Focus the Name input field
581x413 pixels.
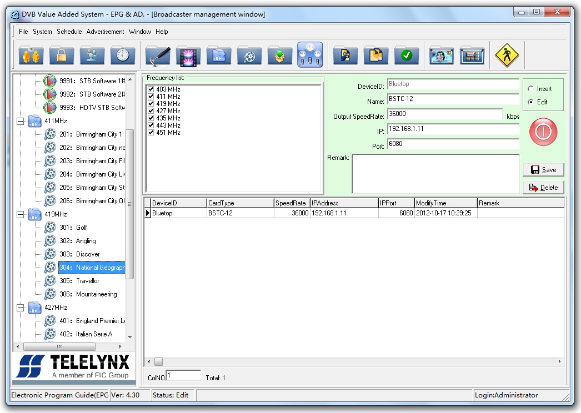[453, 99]
